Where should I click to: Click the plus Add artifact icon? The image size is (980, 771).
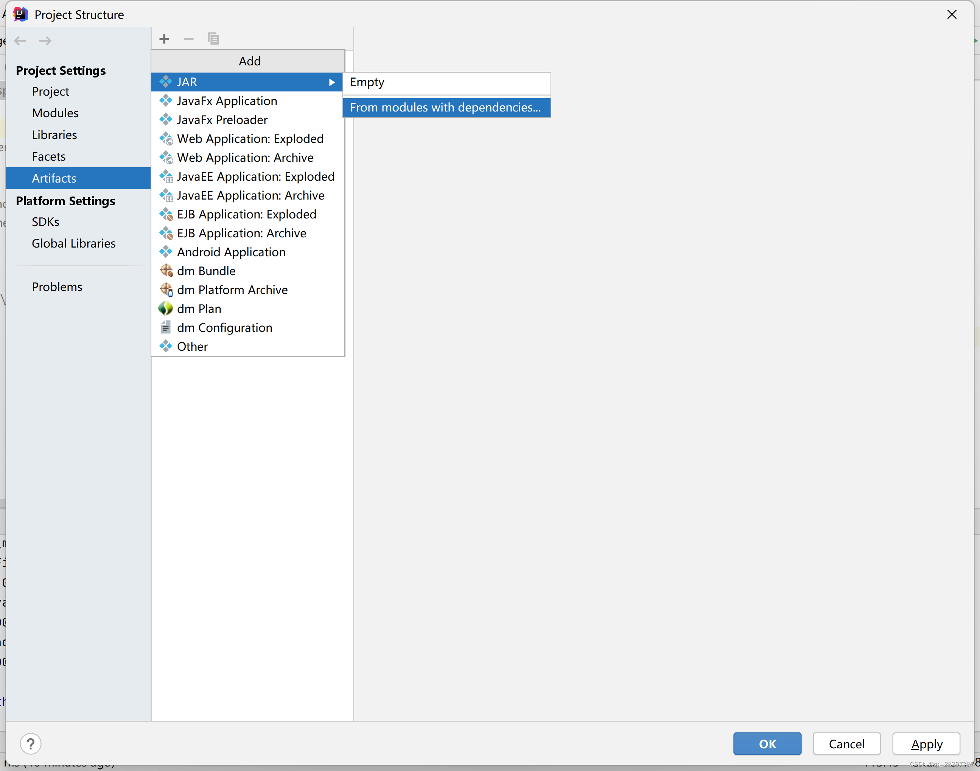164,39
